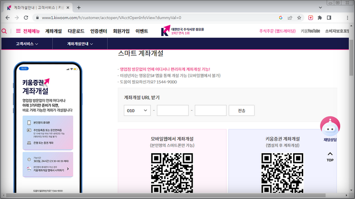Open the 010 phone prefix dropdown
The width and height of the screenshot is (355, 199).
137,111
